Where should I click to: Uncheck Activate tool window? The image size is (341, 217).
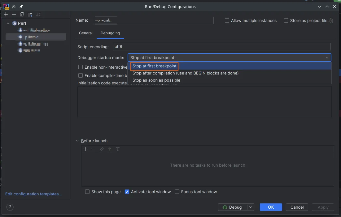point(127,192)
